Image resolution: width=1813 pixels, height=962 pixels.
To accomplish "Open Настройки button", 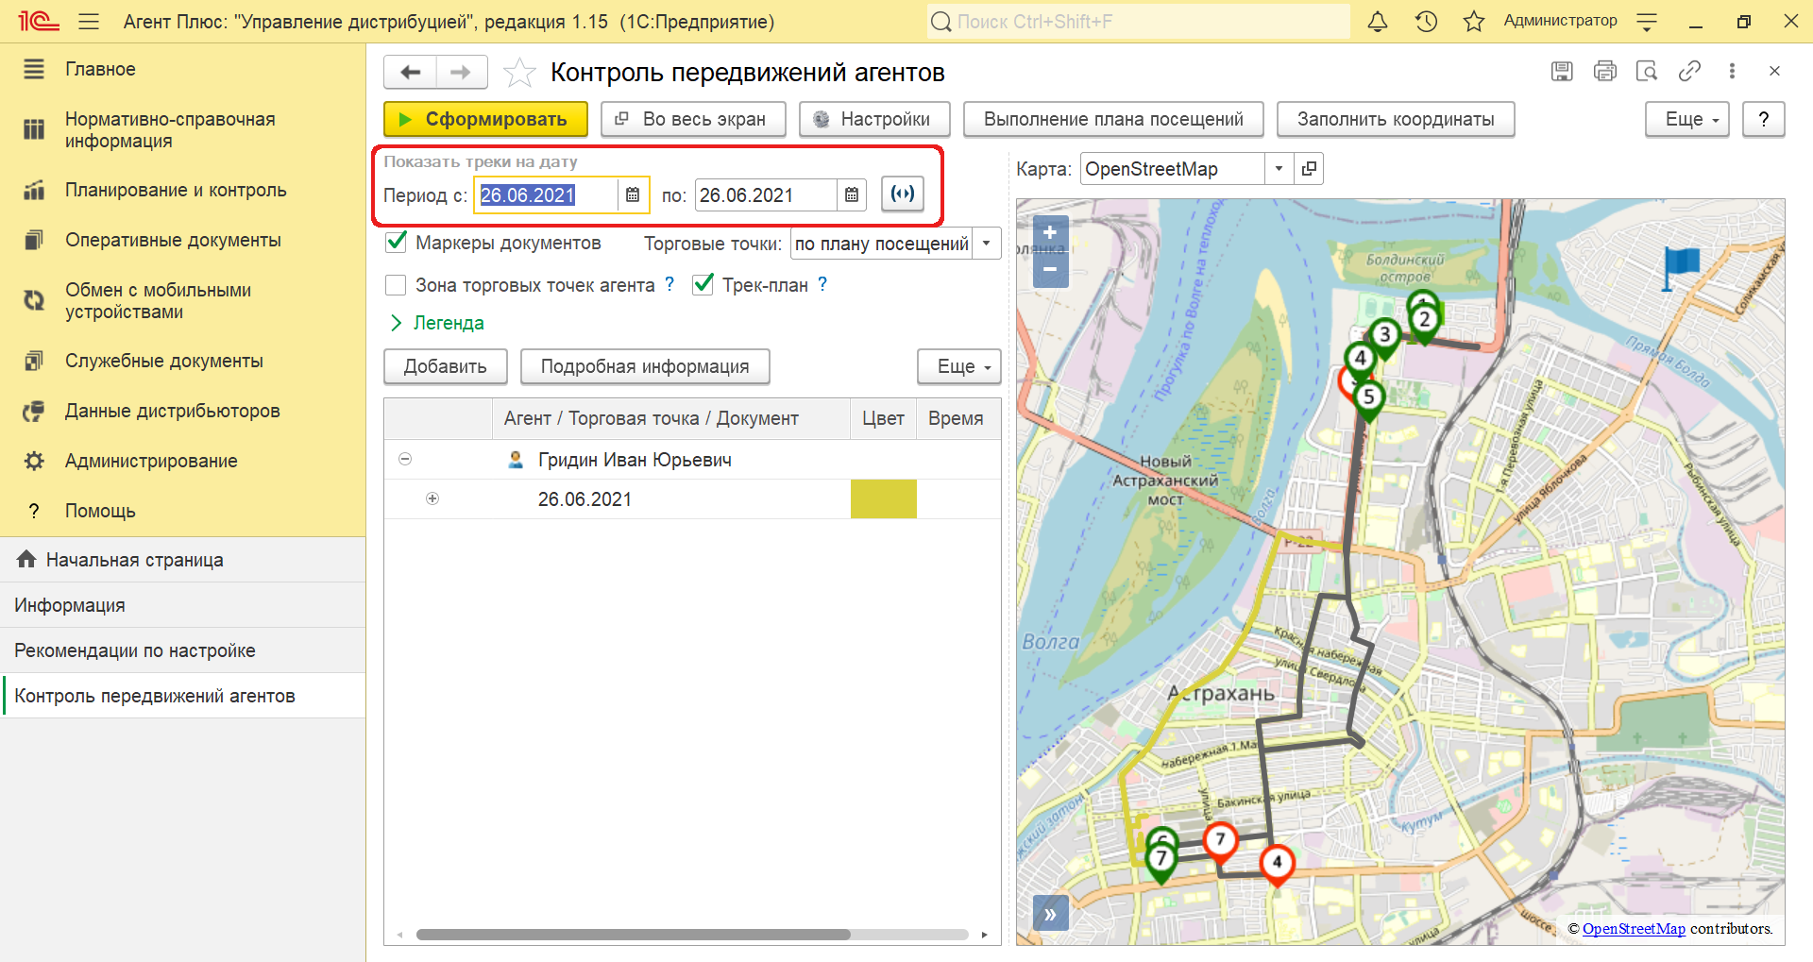I will (x=874, y=119).
